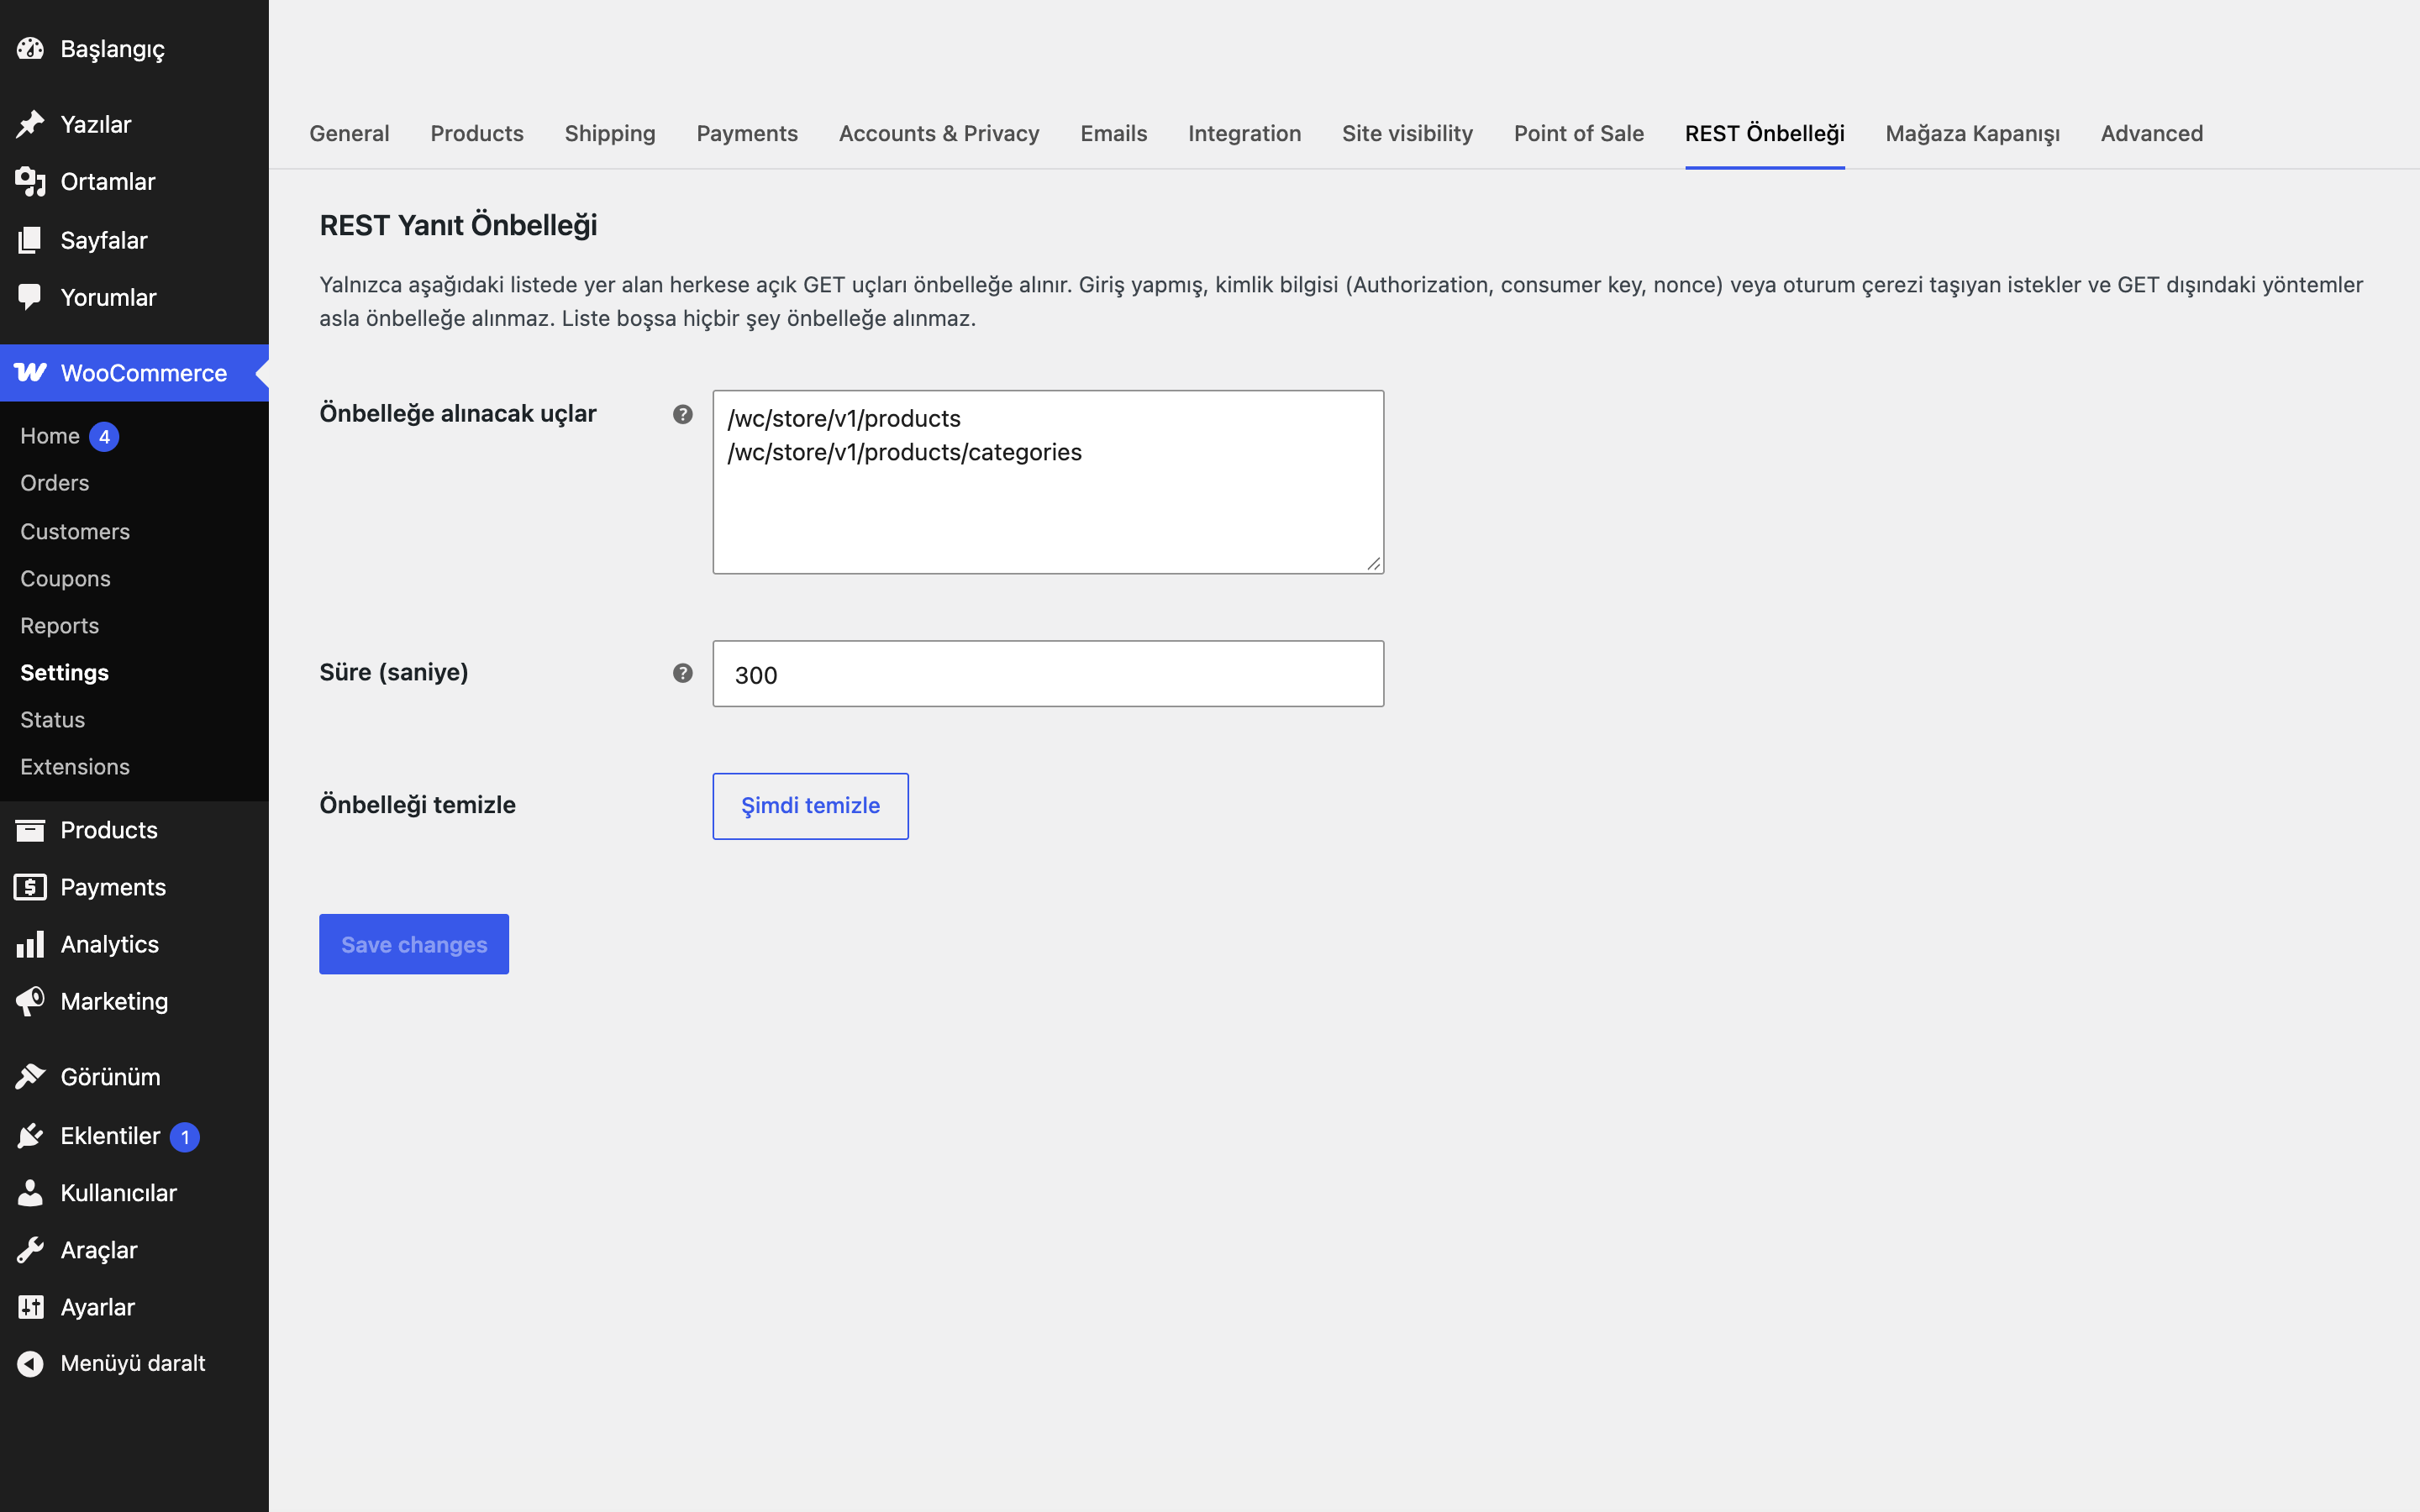Open the Marketing megaphone icon
2420x1512 pixels.
[x=30, y=1001]
